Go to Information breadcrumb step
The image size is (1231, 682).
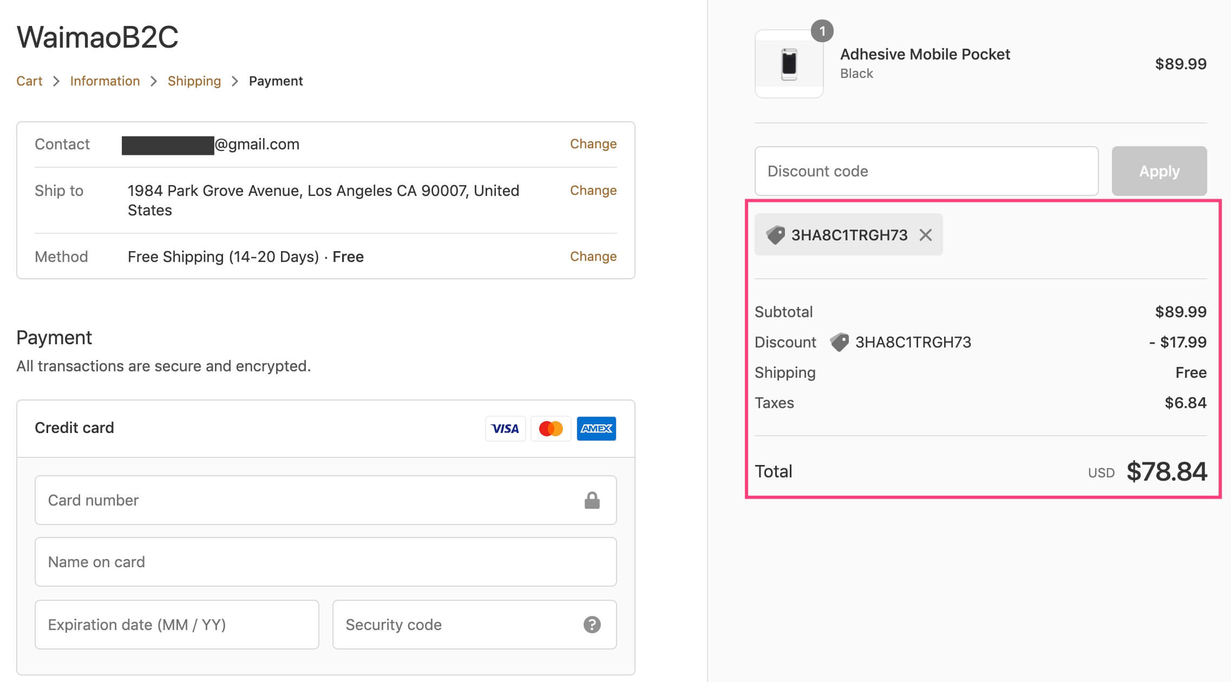[x=105, y=81]
